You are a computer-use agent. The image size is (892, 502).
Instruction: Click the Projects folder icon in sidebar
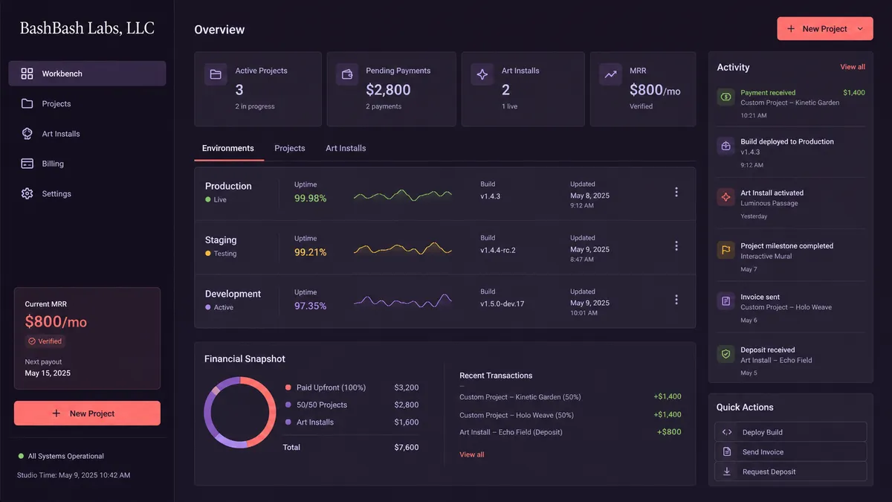(x=27, y=103)
